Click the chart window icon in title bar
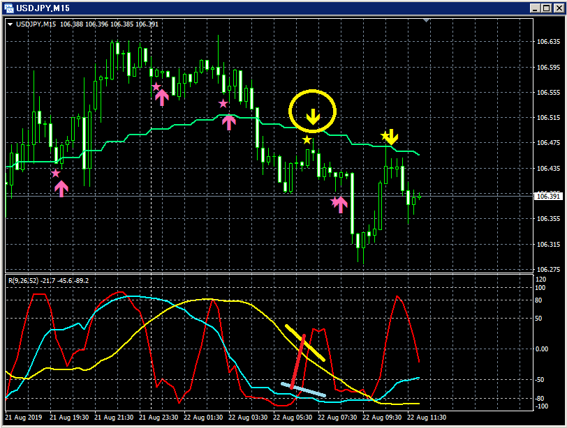The image size is (567, 428). tap(8, 8)
